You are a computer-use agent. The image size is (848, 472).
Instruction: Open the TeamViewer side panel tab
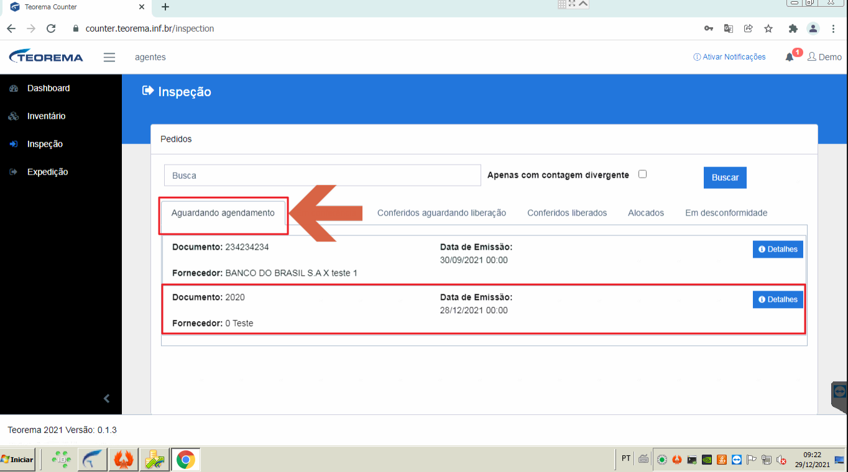tap(840, 397)
